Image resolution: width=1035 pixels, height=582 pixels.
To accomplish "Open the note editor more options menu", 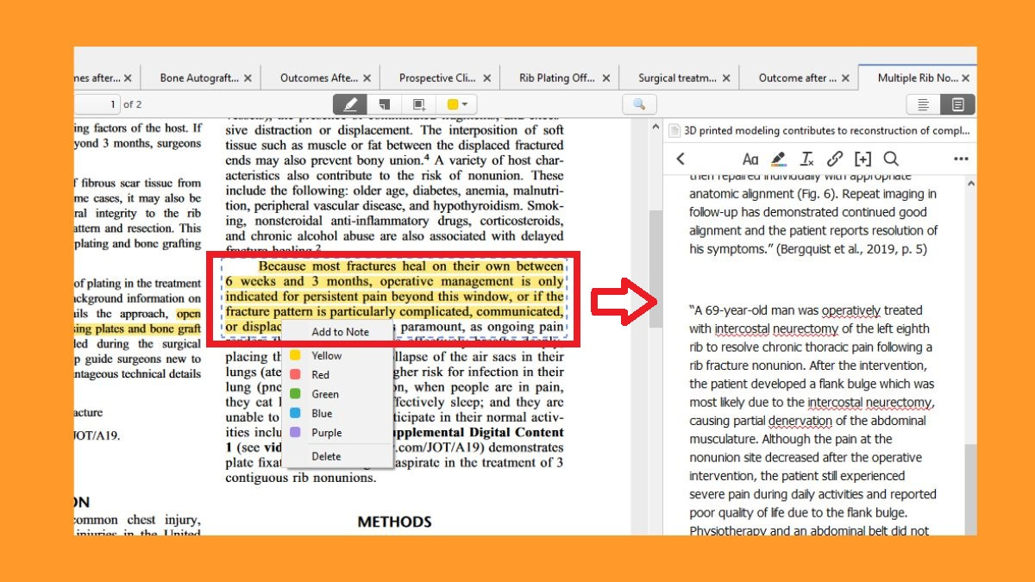I will [961, 159].
